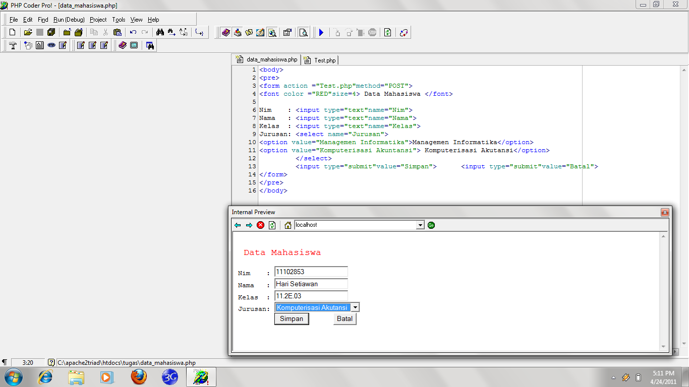Click the Find Next binoculars-with-arrow icon
The height and width of the screenshot is (387, 689).
[171, 32]
